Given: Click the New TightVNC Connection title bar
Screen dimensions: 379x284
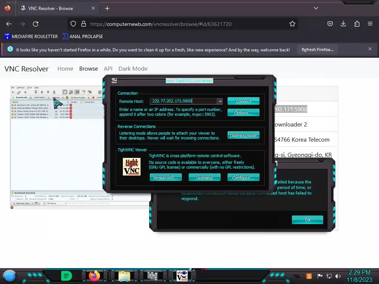Looking at the screenshot, I should pos(189,81).
